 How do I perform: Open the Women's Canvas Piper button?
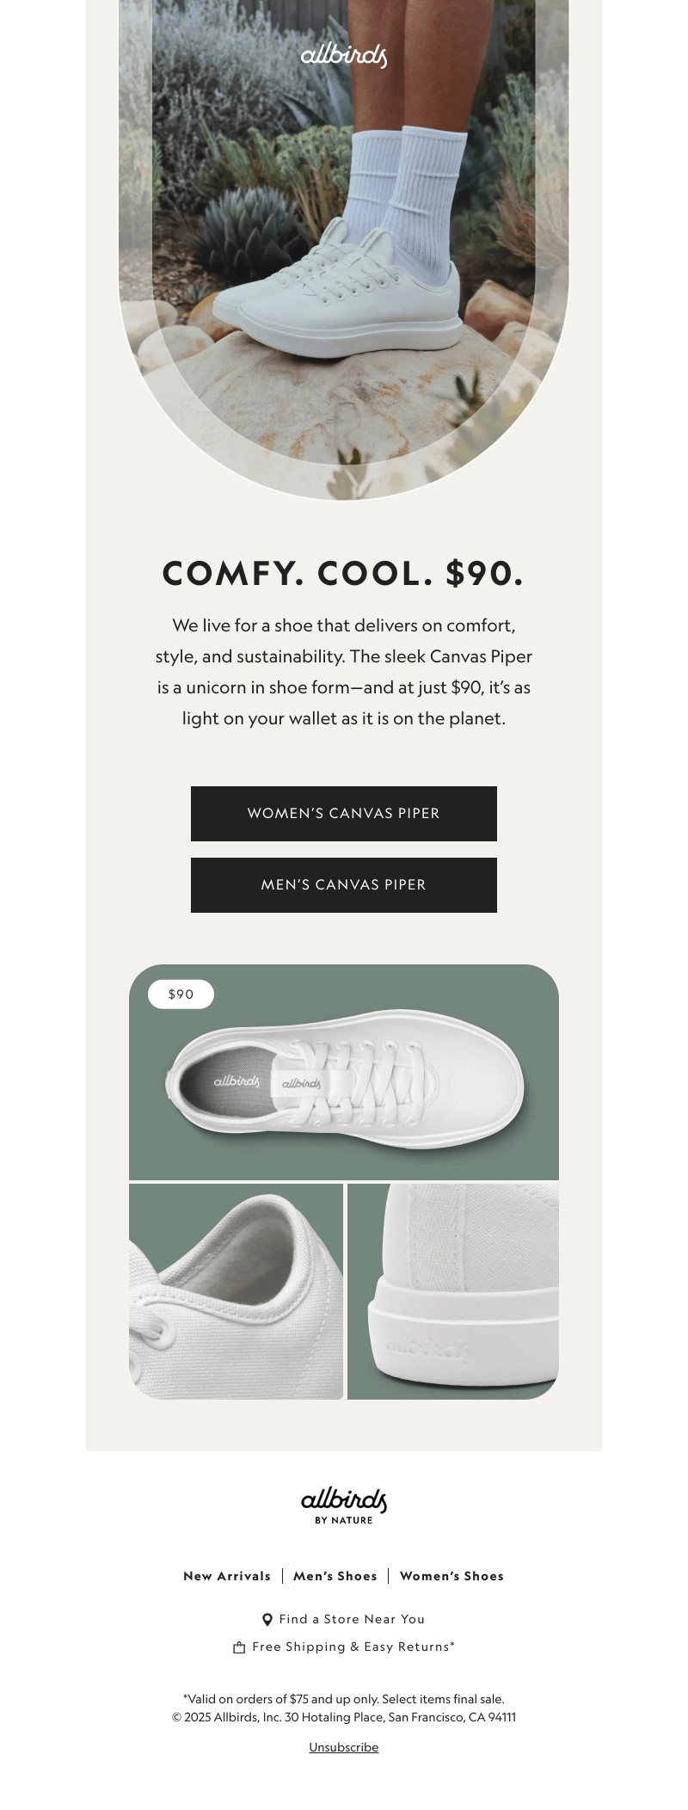click(344, 814)
